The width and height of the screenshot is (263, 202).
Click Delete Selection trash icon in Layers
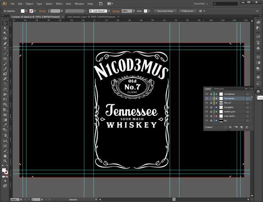[247, 127]
